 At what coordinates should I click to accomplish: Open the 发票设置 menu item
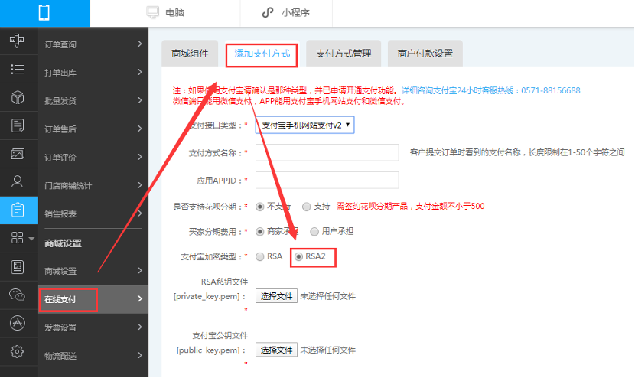(93, 327)
